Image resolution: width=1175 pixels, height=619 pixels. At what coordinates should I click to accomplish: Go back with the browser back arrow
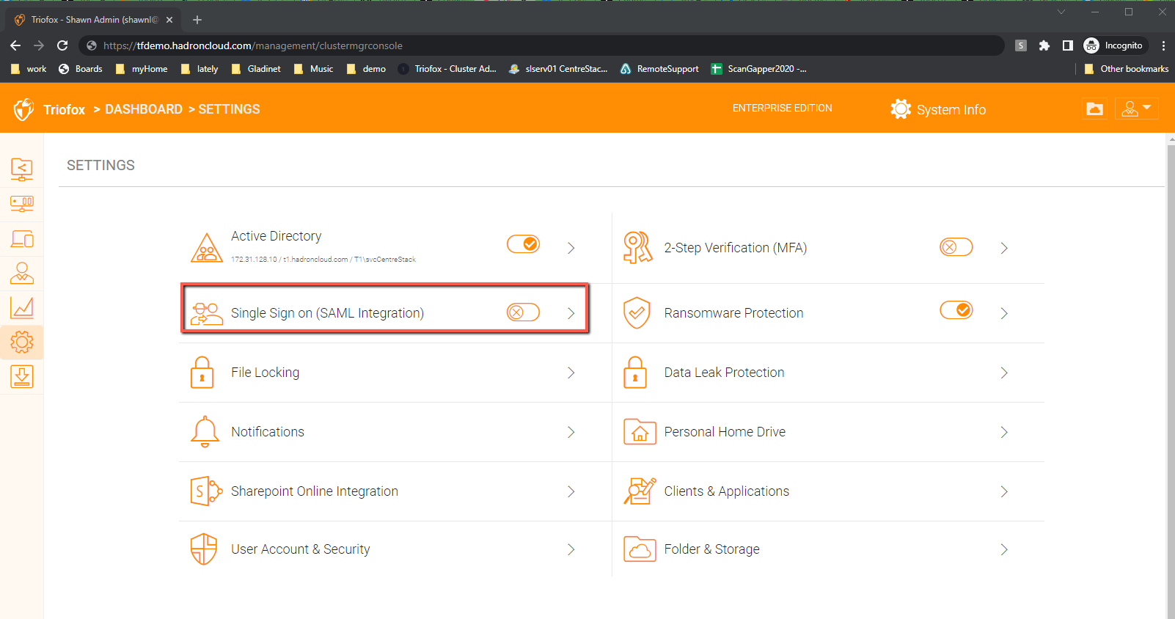tap(15, 45)
